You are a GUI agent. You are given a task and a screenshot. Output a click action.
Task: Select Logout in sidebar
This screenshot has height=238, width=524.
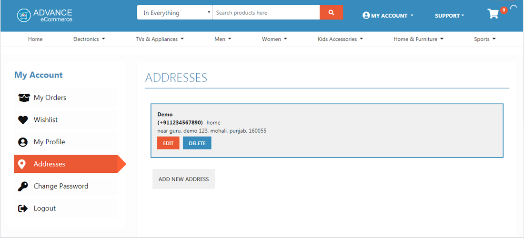pyautogui.click(x=66, y=208)
